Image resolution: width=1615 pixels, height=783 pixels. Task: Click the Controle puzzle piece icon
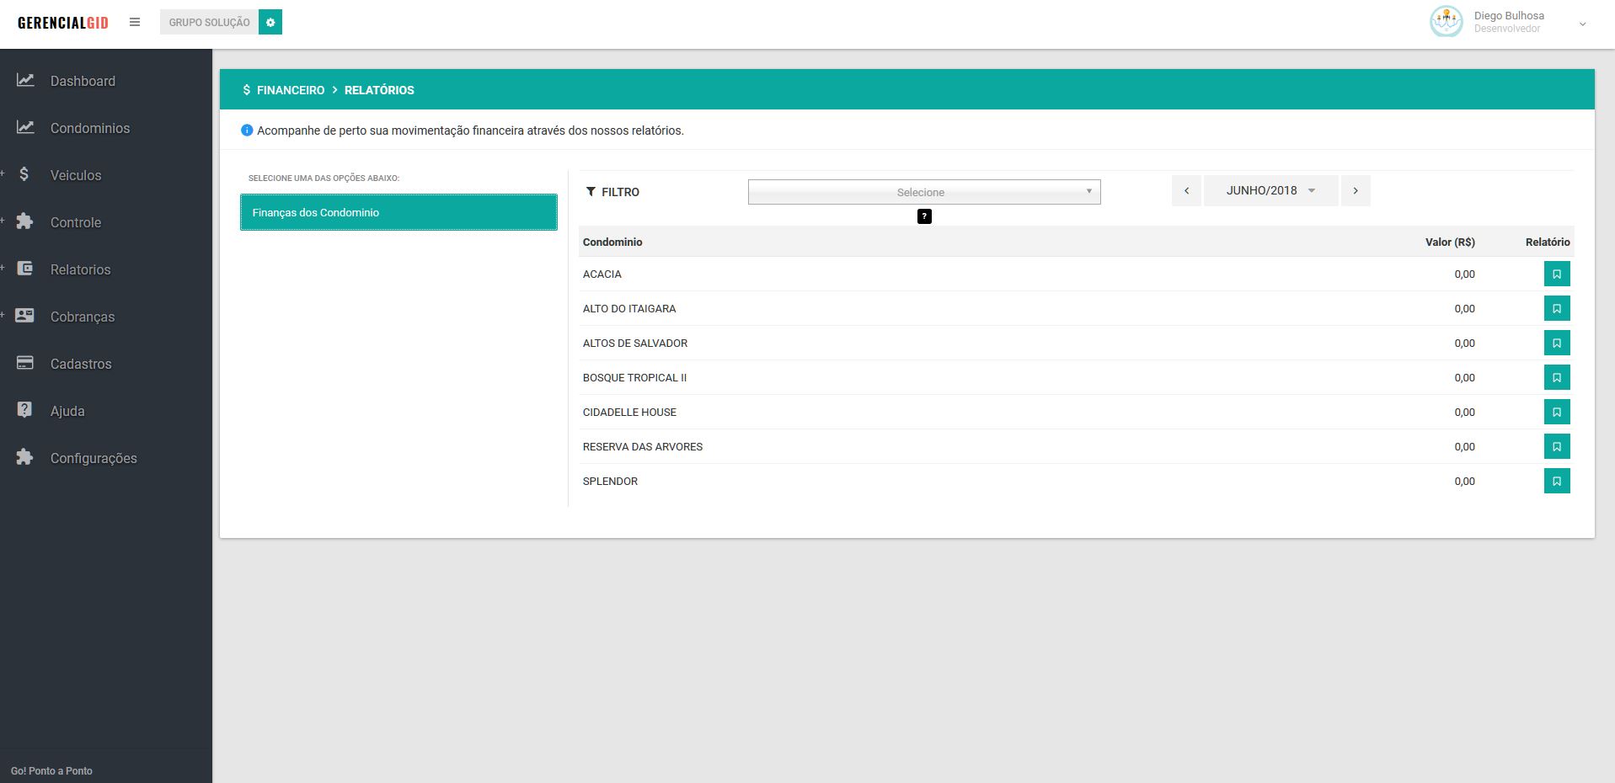click(25, 221)
